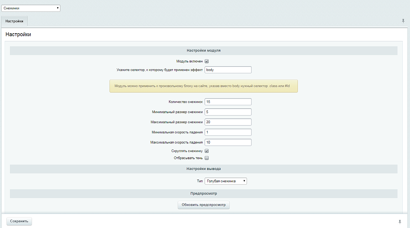Enable the 'Отбрасывать тень' checkbox

[x=207, y=158]
